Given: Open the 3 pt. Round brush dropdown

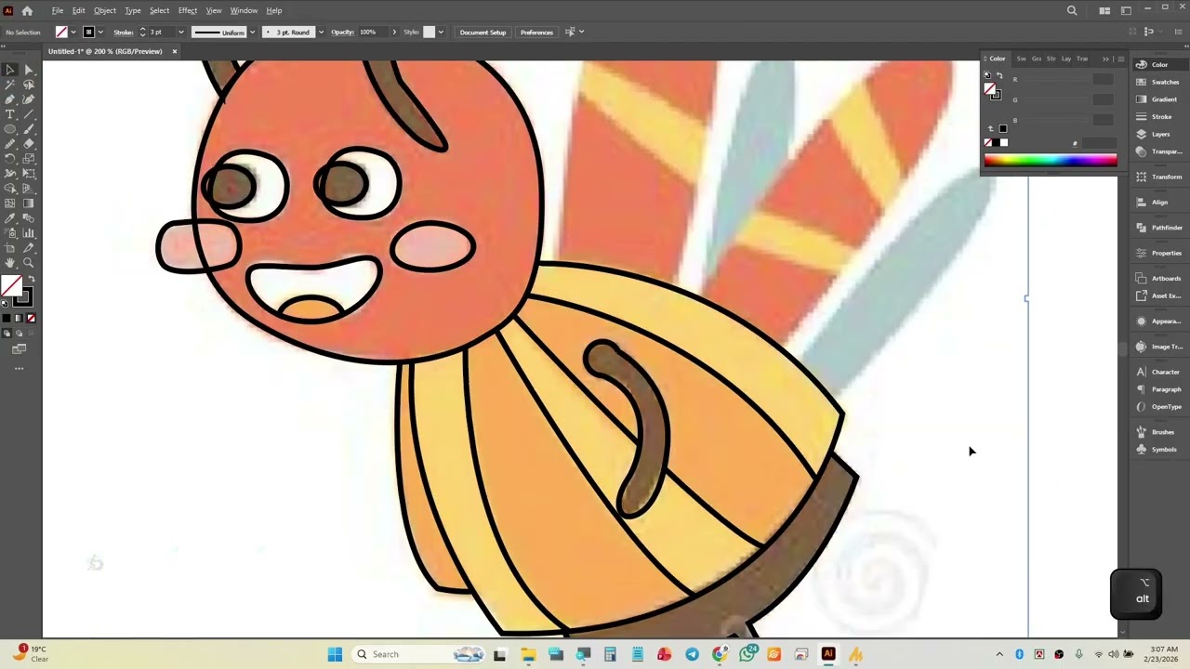Looking at the screenshot, I should pos(321,32).
